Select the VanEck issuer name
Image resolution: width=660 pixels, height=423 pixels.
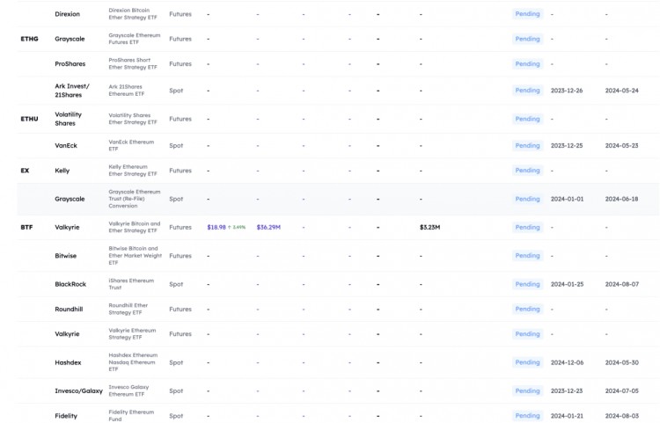(x=66, y=146)
